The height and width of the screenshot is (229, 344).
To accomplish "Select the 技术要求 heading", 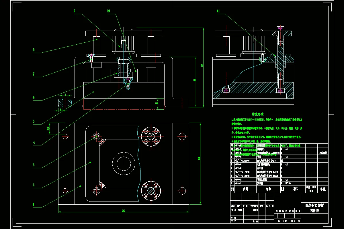I will (257, 114).
